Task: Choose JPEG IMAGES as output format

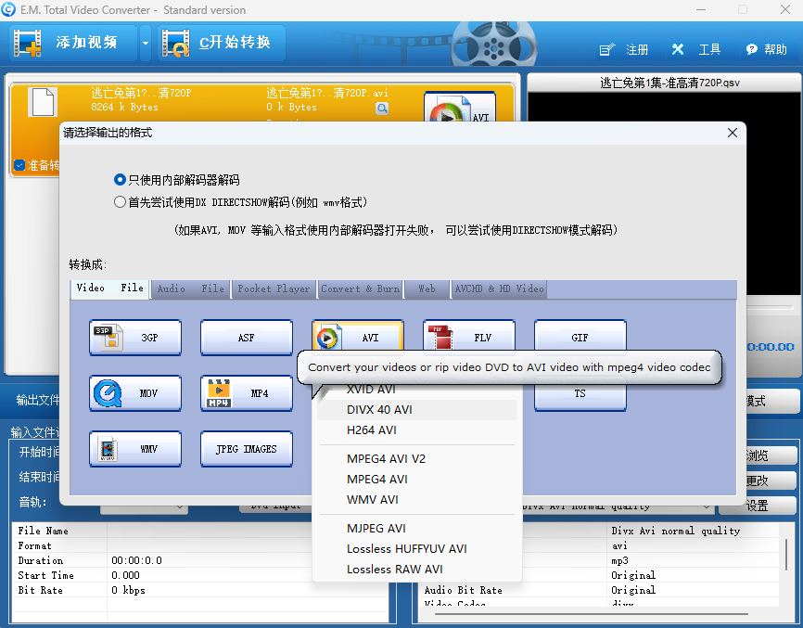Action: 247,449
